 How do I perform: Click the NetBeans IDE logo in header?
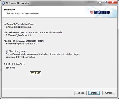[100, 12]
